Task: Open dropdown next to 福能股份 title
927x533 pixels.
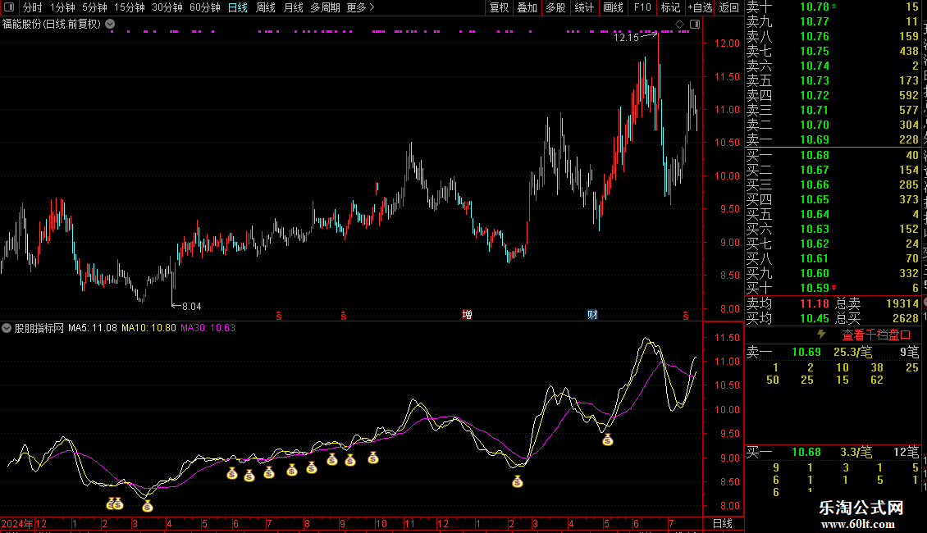Action: click(110, 25)
